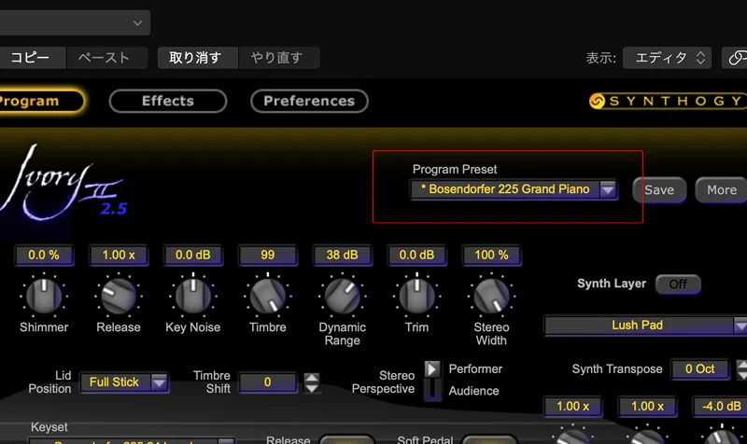Decrease Timbre Shift with the down arrow

(312, 387)
